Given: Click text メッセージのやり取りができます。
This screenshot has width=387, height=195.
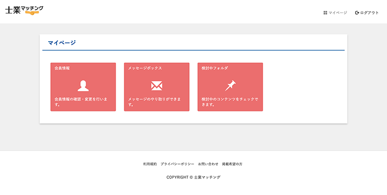Looking at the screenshot, I should tap(154, 102).
